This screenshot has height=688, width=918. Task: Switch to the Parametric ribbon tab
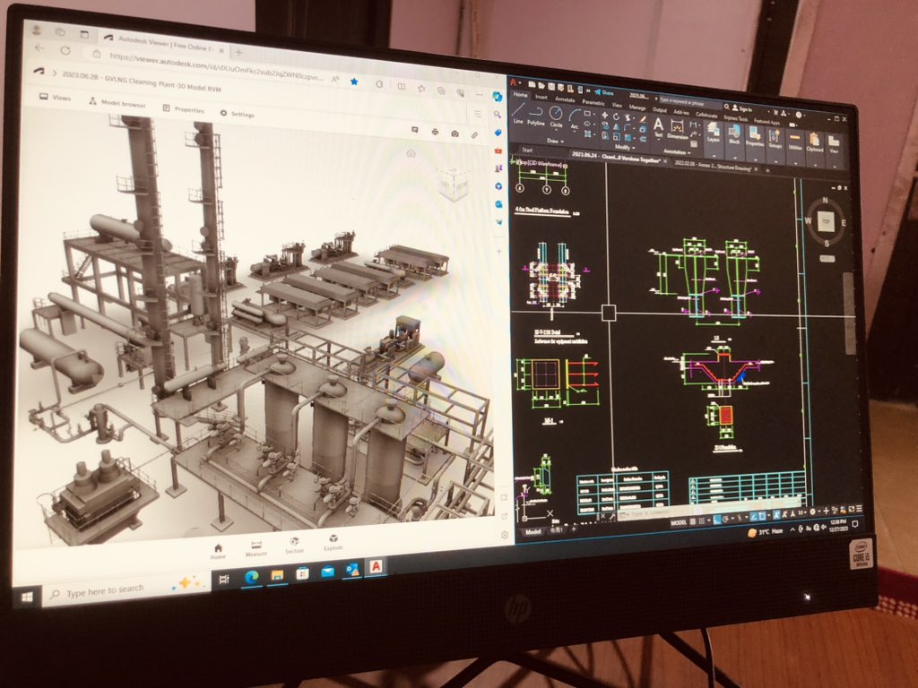coord(593,102)
